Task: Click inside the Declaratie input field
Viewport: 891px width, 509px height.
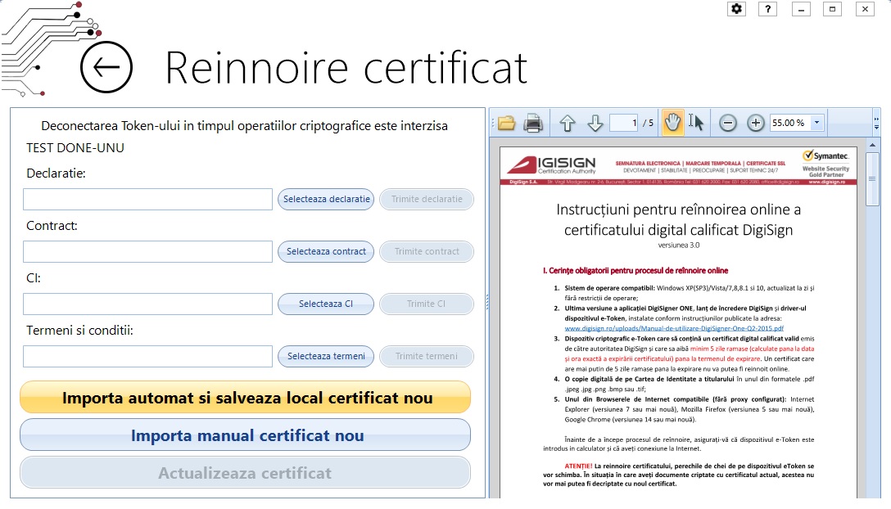Action: (x=146, y=199)
